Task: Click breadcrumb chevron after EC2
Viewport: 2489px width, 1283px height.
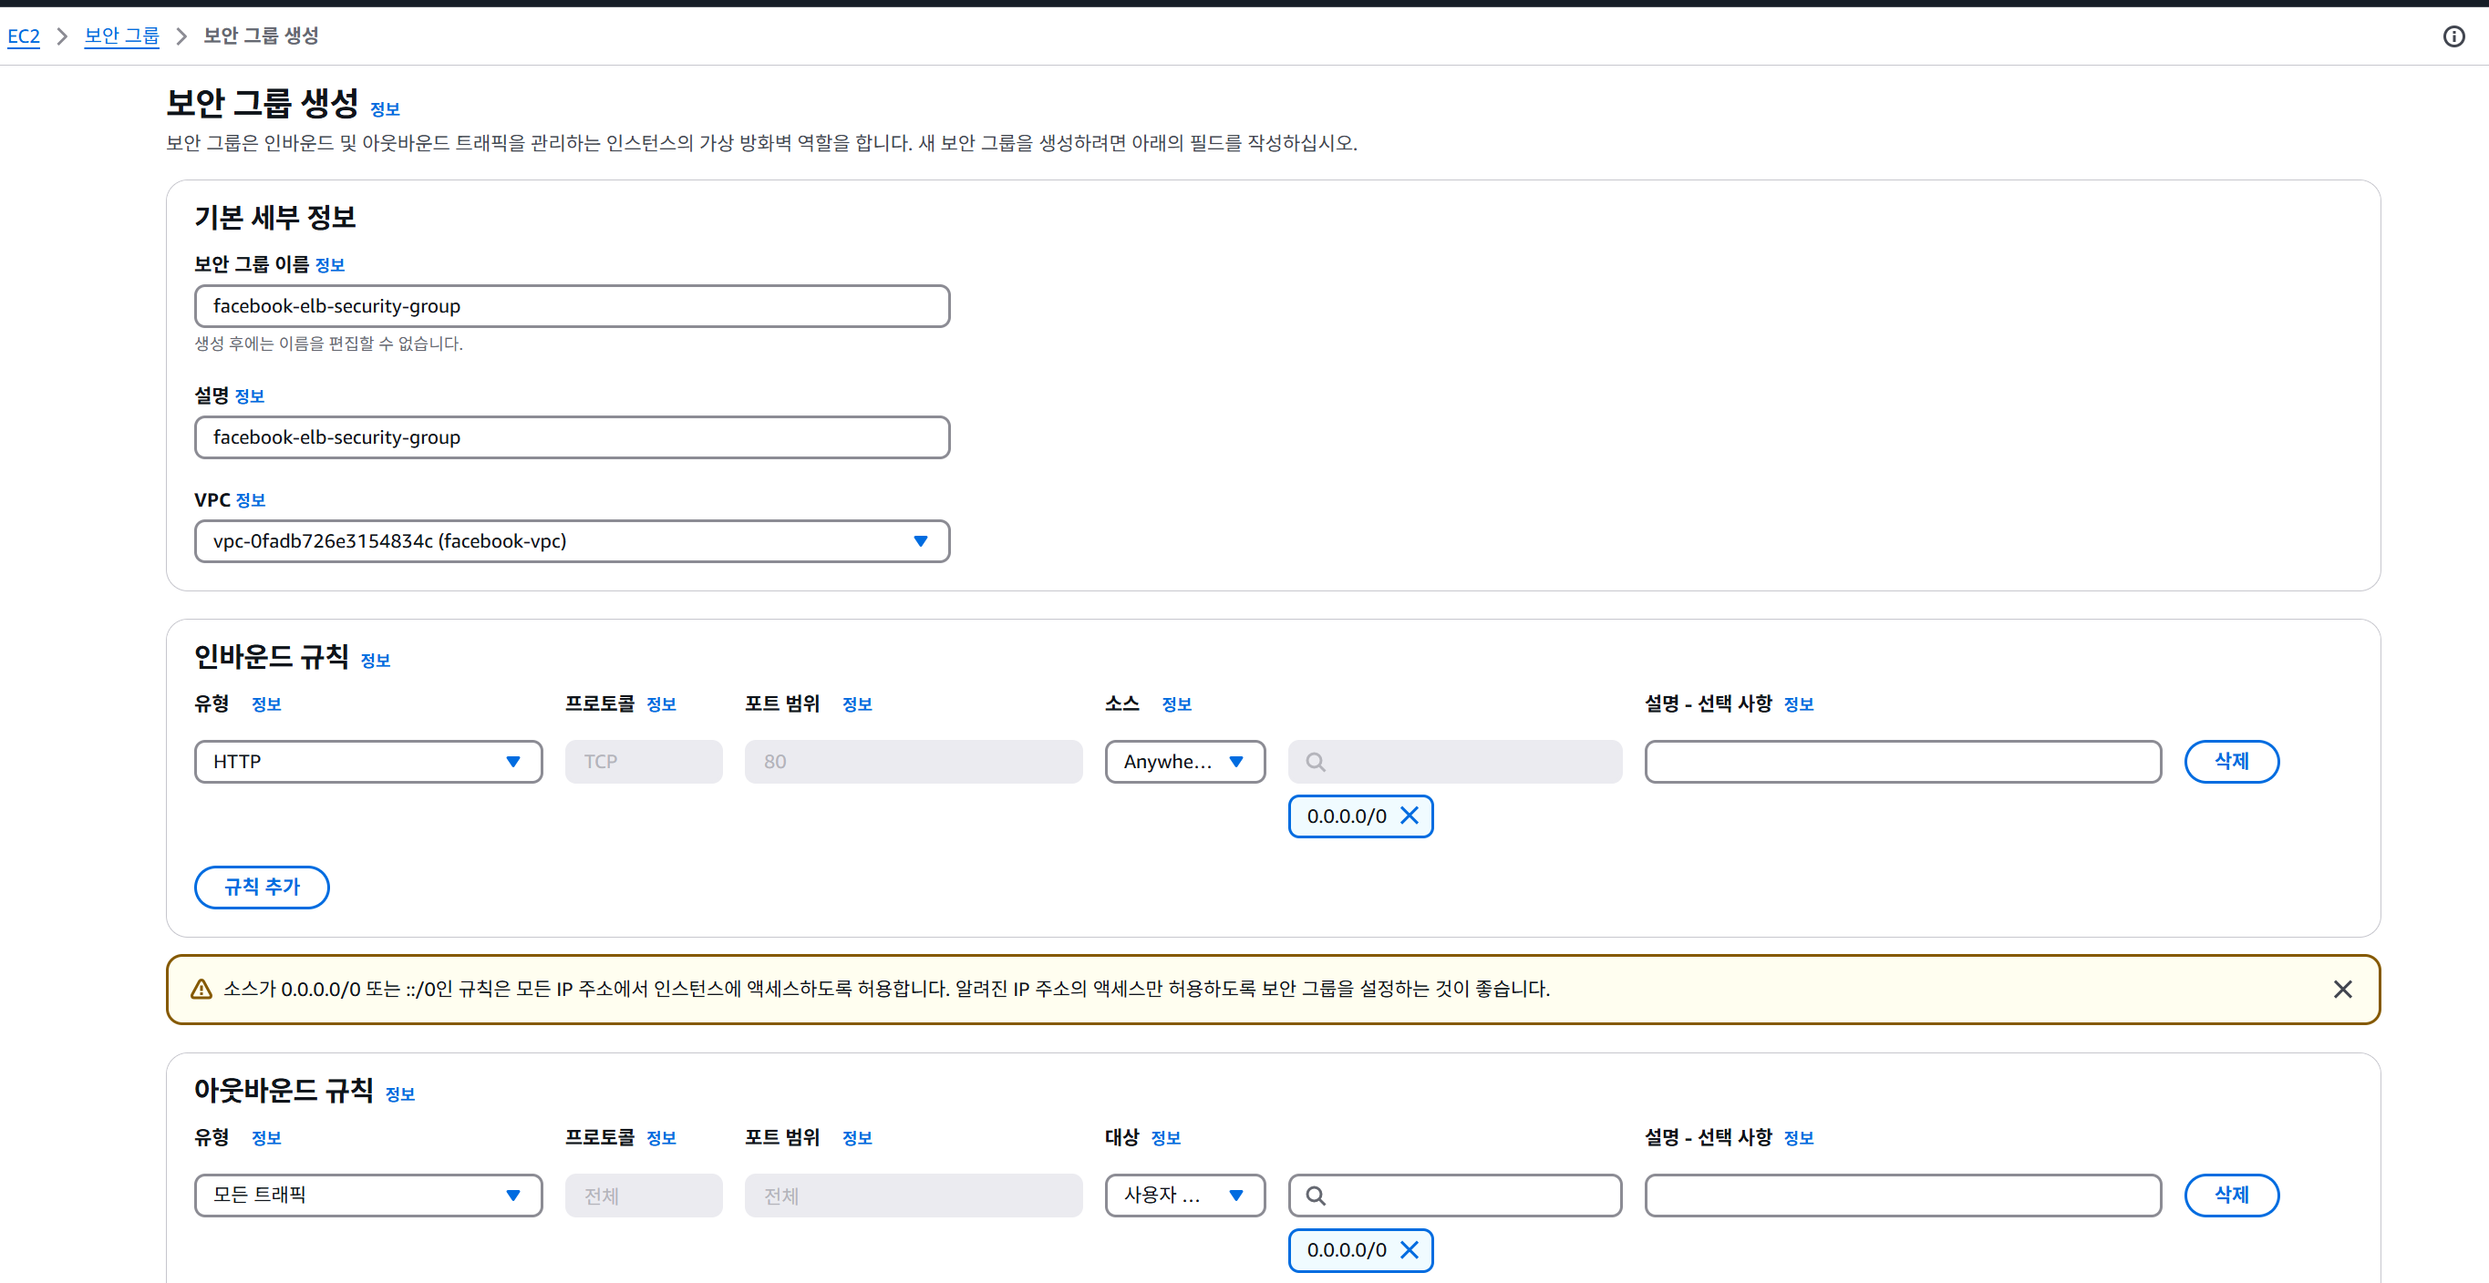Action: click(x=62, y=36)
